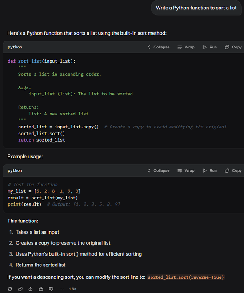This screenshot has height=293, width=244.
Task: Open the more options ellipsis menu
Action: click(x=62, y=289)
